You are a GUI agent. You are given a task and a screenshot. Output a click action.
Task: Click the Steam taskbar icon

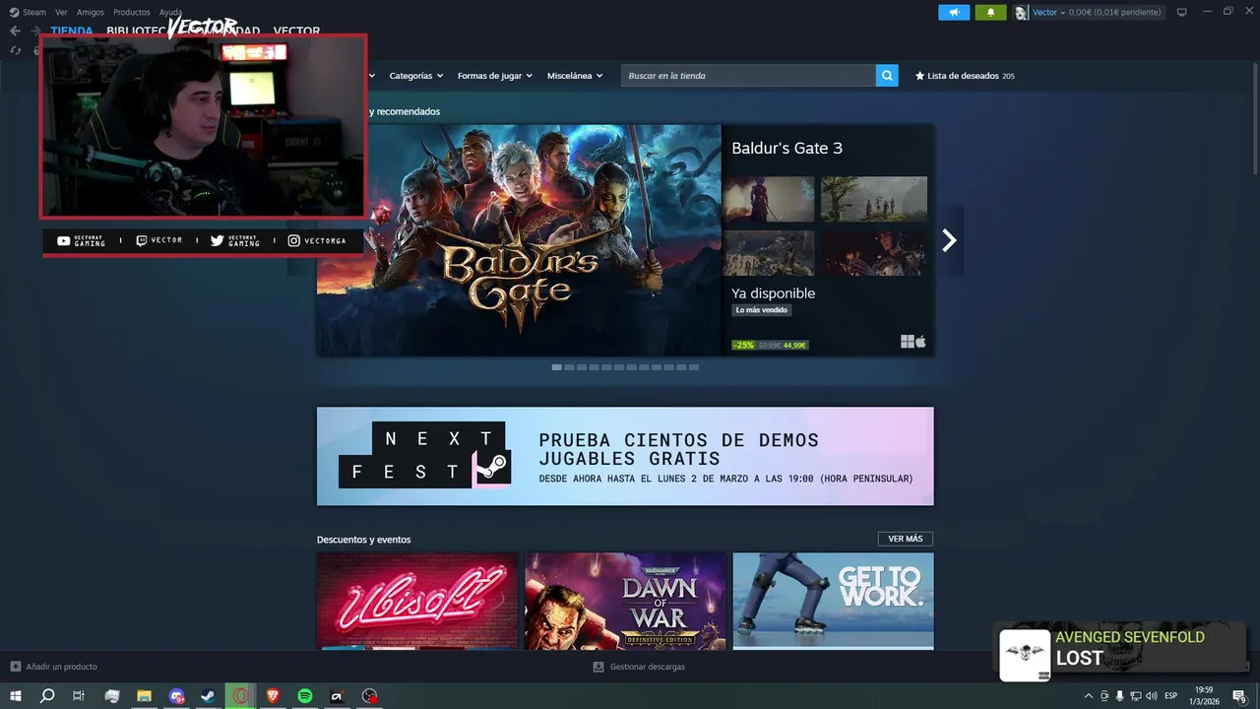(209, 696)
